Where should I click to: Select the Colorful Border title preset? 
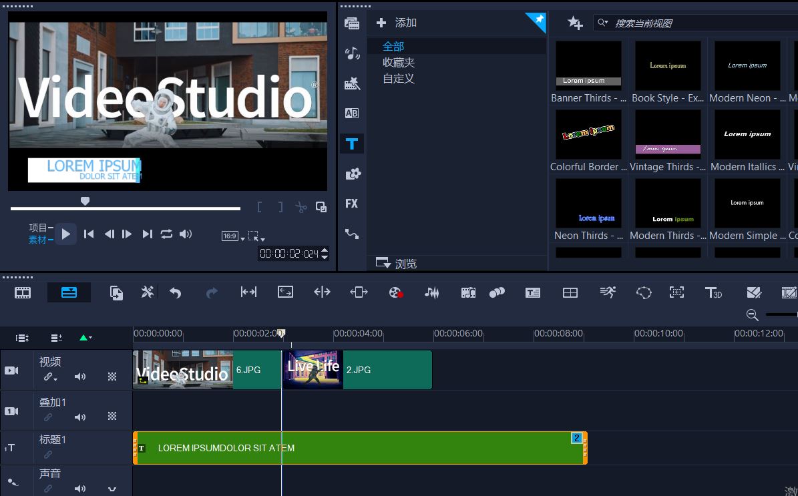tap(588, 141)
